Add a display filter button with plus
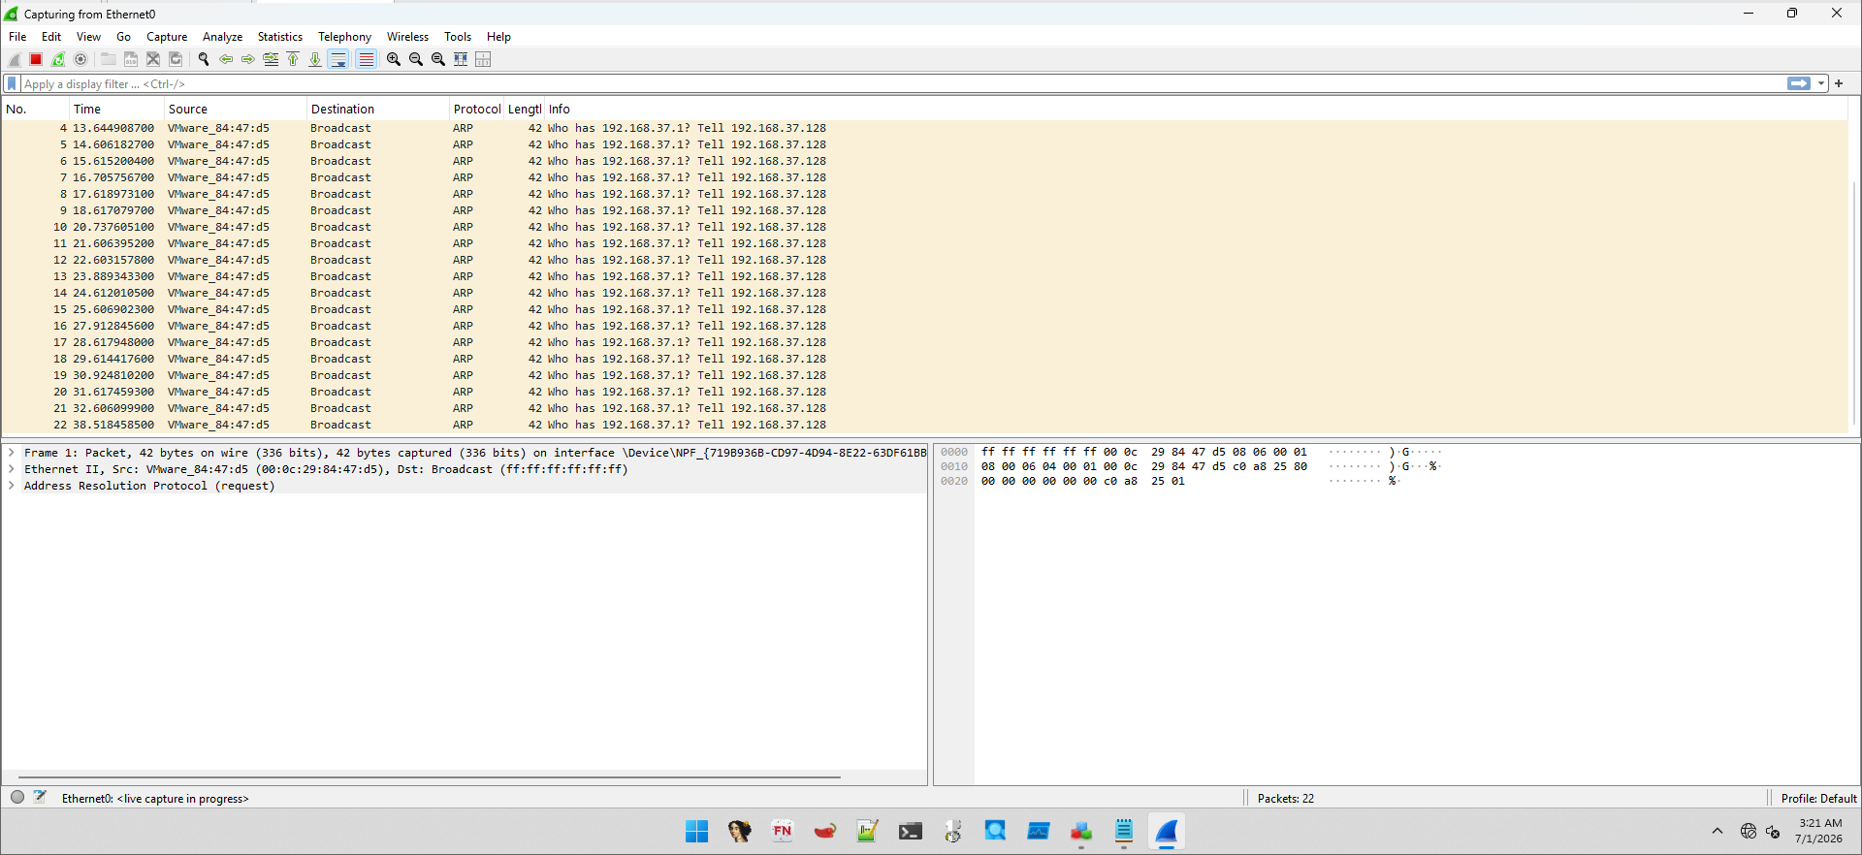Viewport: 1862px width, 855px height. tap(1839, 84)
